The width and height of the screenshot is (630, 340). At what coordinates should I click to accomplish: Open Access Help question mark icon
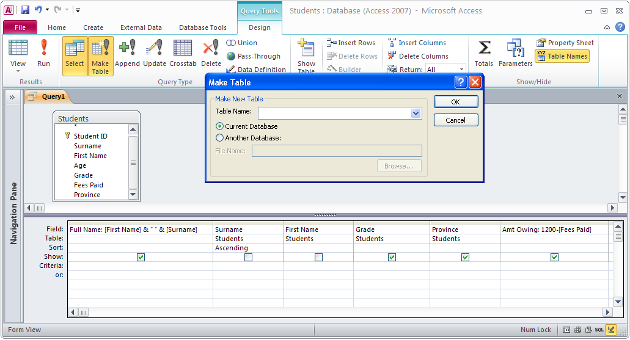(620, 27)
